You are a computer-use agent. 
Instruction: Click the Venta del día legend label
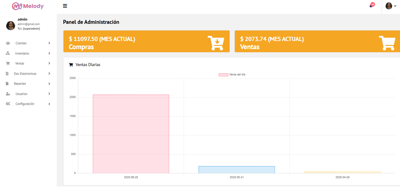[237, 74]
